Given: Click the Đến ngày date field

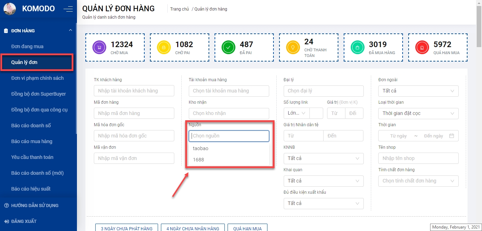Looking at the screenshot, I should click(433, 136).
